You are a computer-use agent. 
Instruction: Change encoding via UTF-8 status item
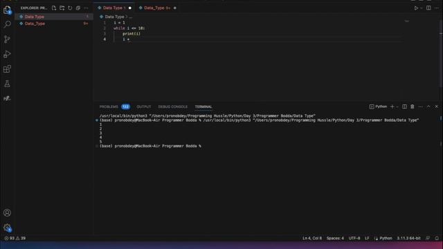click(x=354, y=238)
